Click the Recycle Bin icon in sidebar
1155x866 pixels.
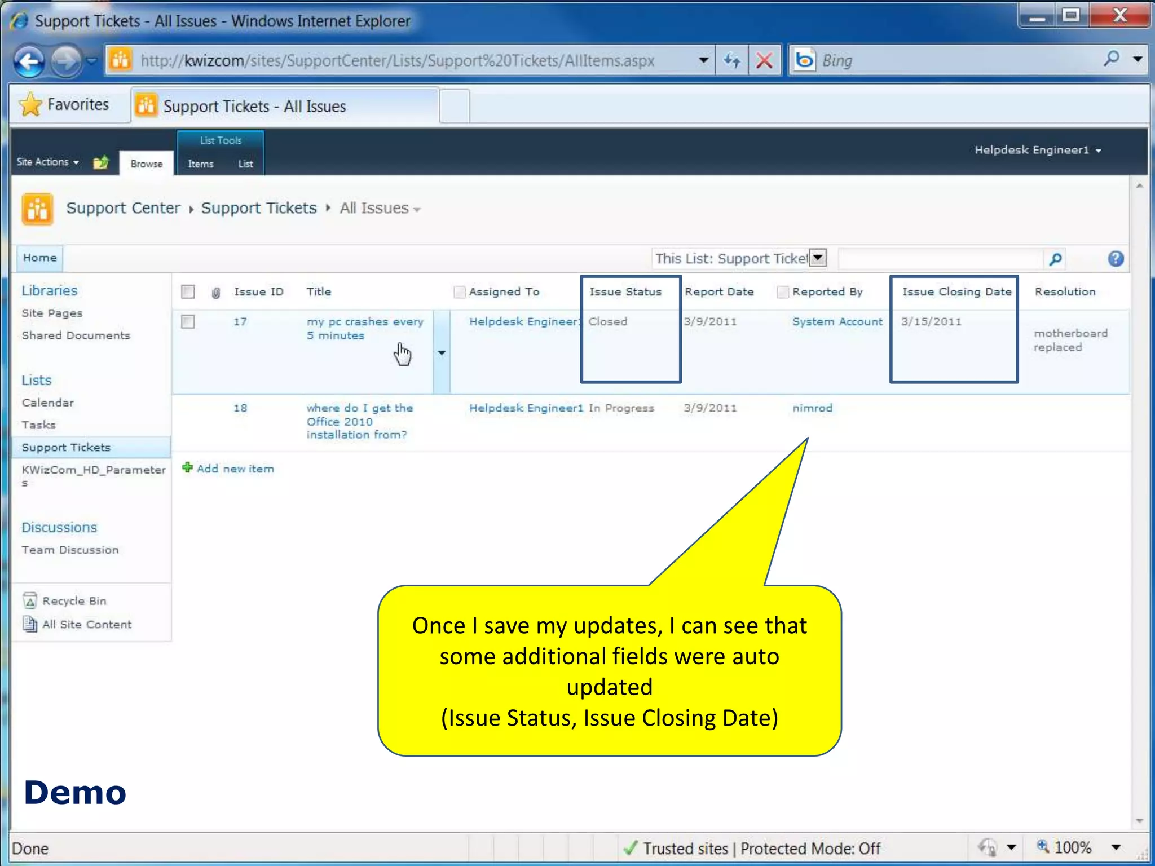click(30, 600)
